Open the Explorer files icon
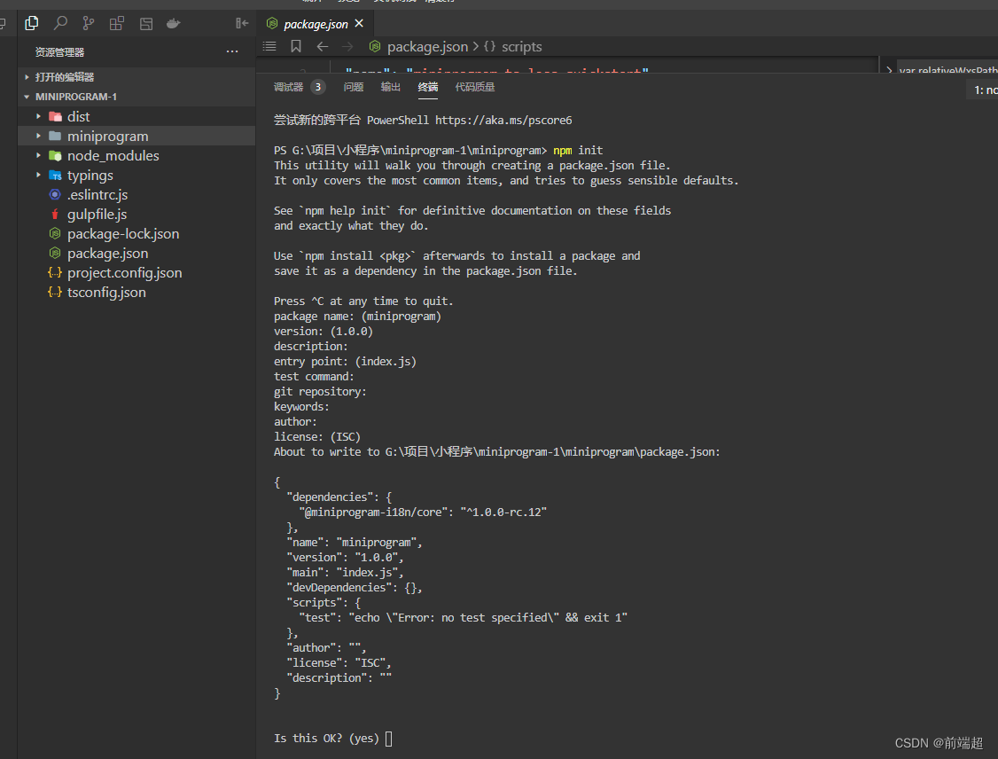This screenshot has width=998, height=759. pyautogui.click(x=31, y=24)
